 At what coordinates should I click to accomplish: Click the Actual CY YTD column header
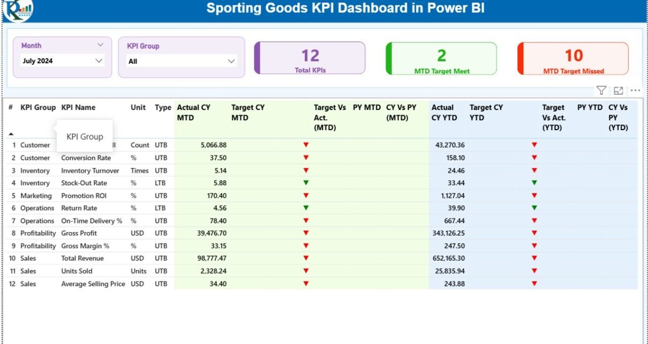tap(443, 113)
